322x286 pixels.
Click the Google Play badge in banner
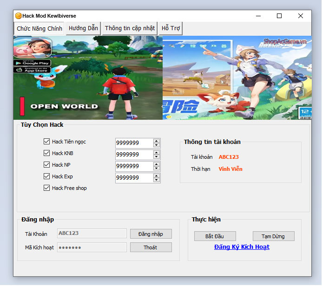click(x=32, y=63)
